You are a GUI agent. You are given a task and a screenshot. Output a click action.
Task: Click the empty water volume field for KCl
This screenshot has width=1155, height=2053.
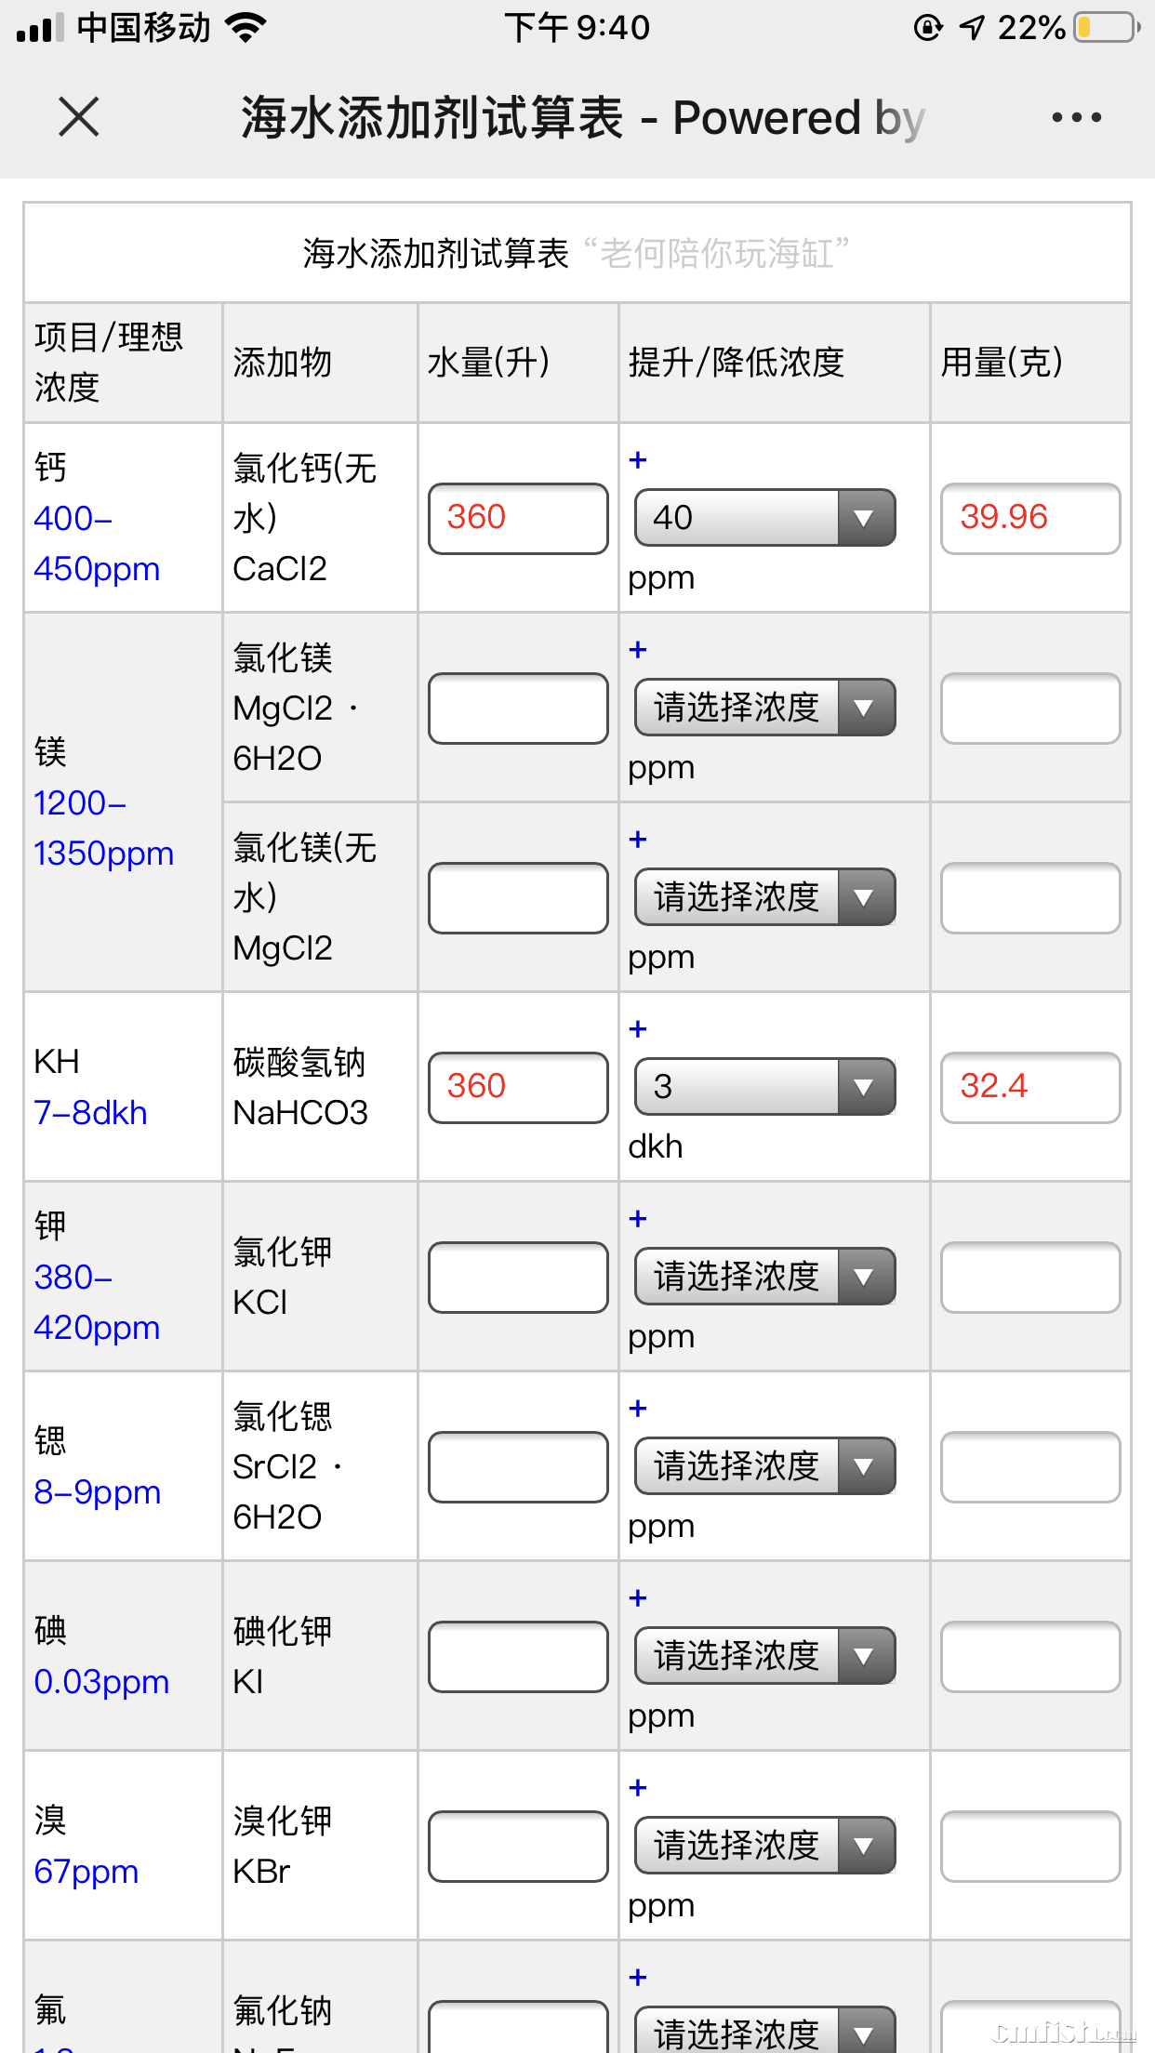[x=518, y=1277]
